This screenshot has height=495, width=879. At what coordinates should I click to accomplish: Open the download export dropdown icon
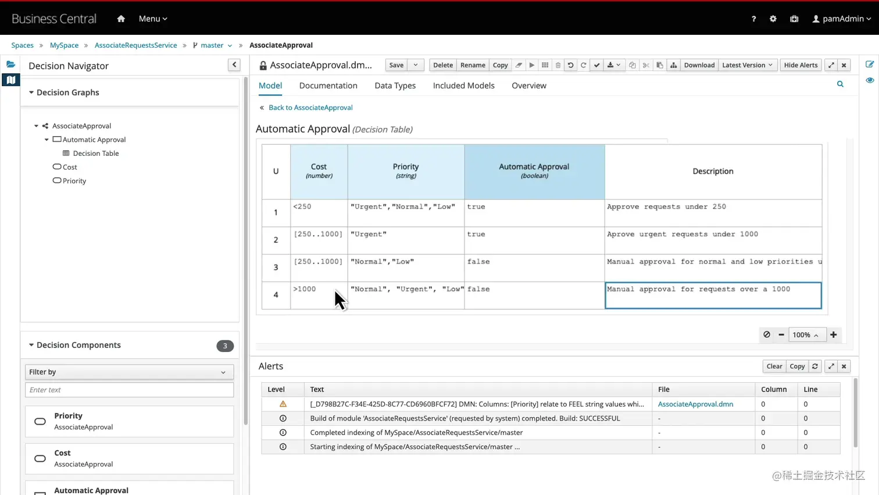tap(613, 65)
